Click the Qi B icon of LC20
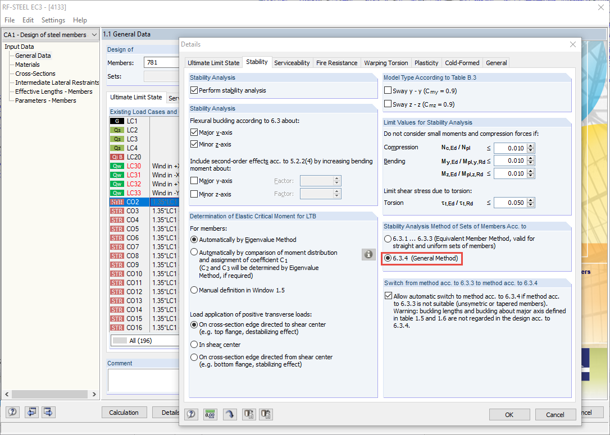610x435 pixels. point(117,157)
